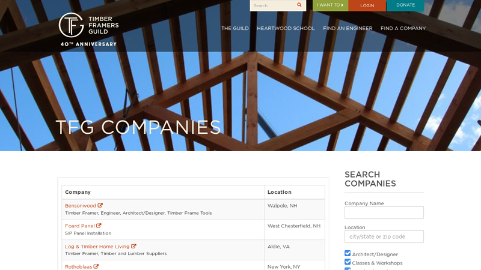The image size is (481, 270).
Task: Open The Guild menu
Action: click(x=235, y=28)
